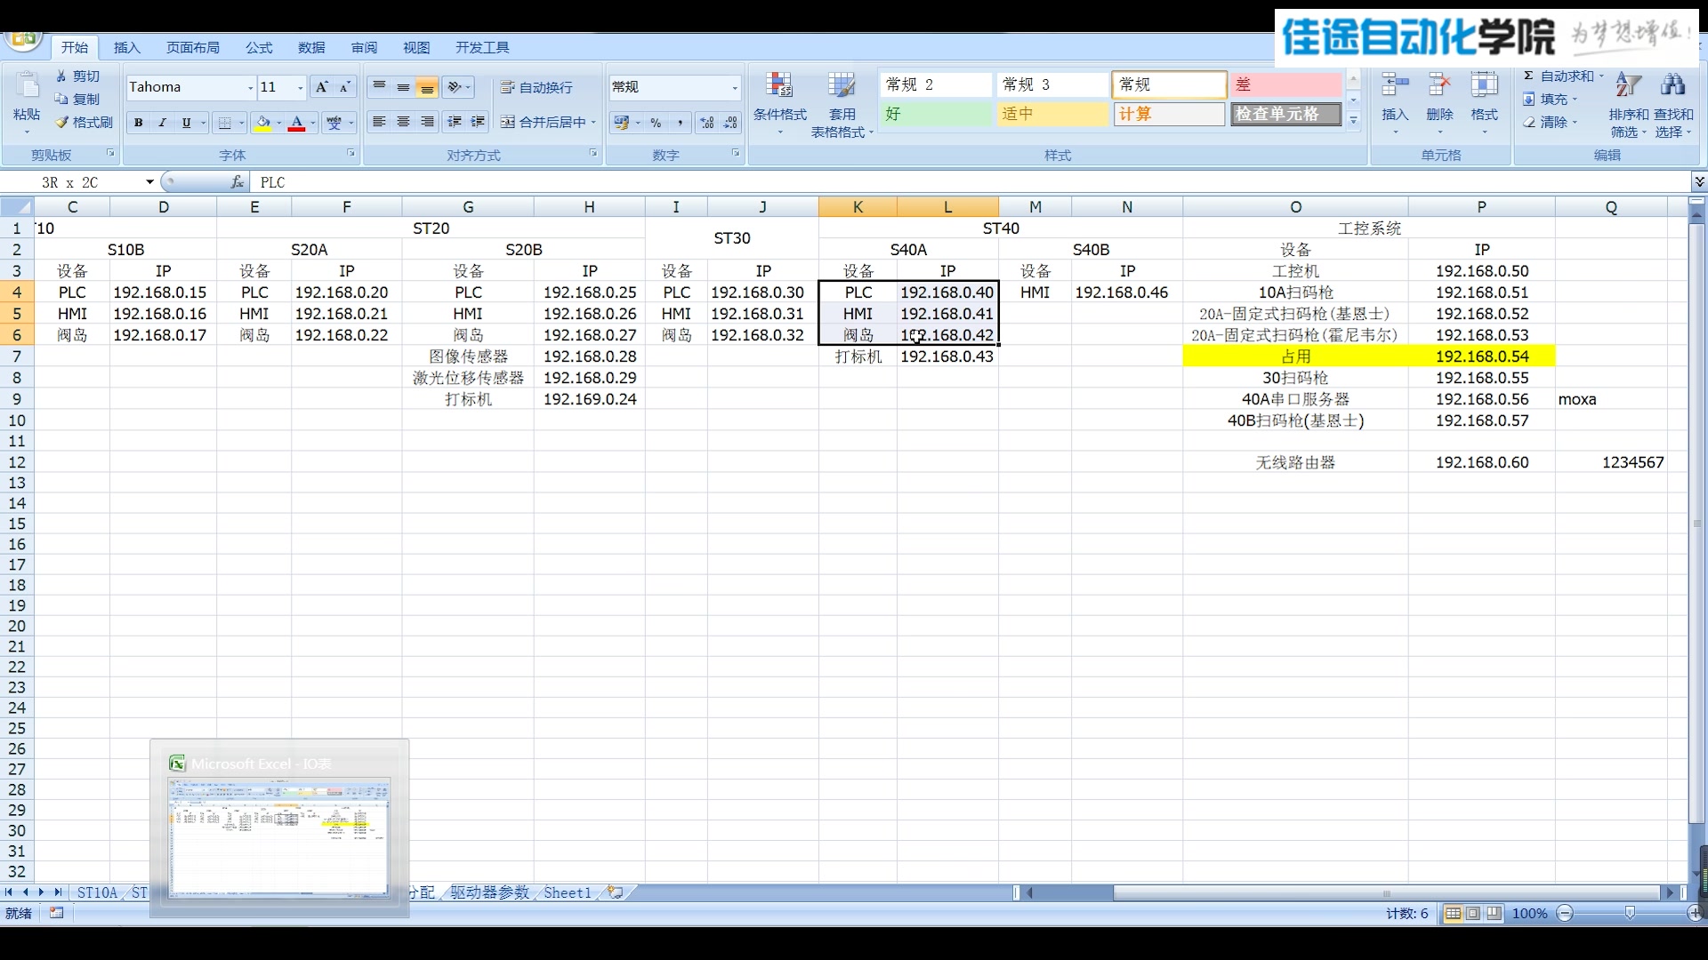This screenshot has height=960, width=1708.
Task: Align text right in cells
Action: tap(427, 122)
